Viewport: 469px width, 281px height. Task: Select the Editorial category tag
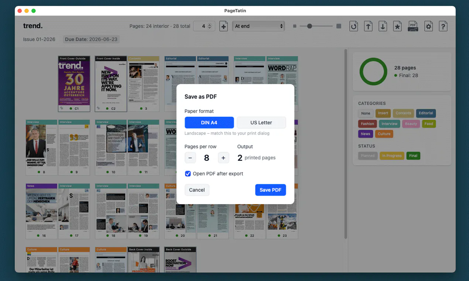(x=426, y=113)
